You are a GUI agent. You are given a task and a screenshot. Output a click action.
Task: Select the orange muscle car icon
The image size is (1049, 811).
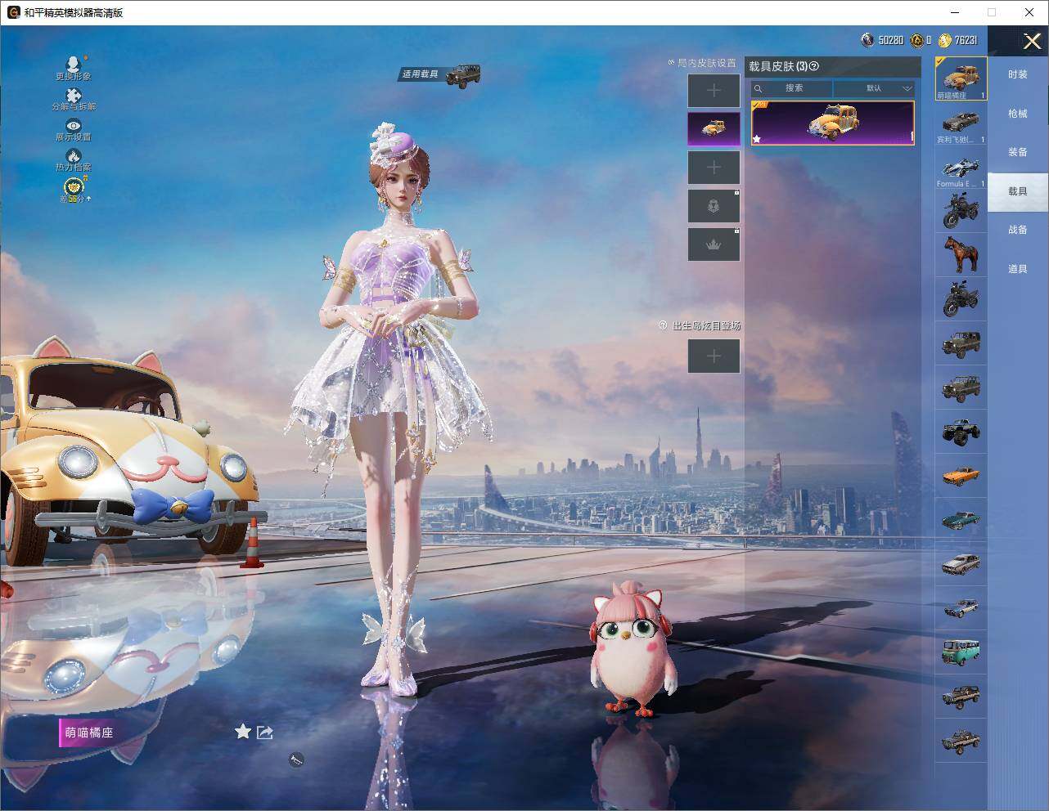(x=961, y=475)
